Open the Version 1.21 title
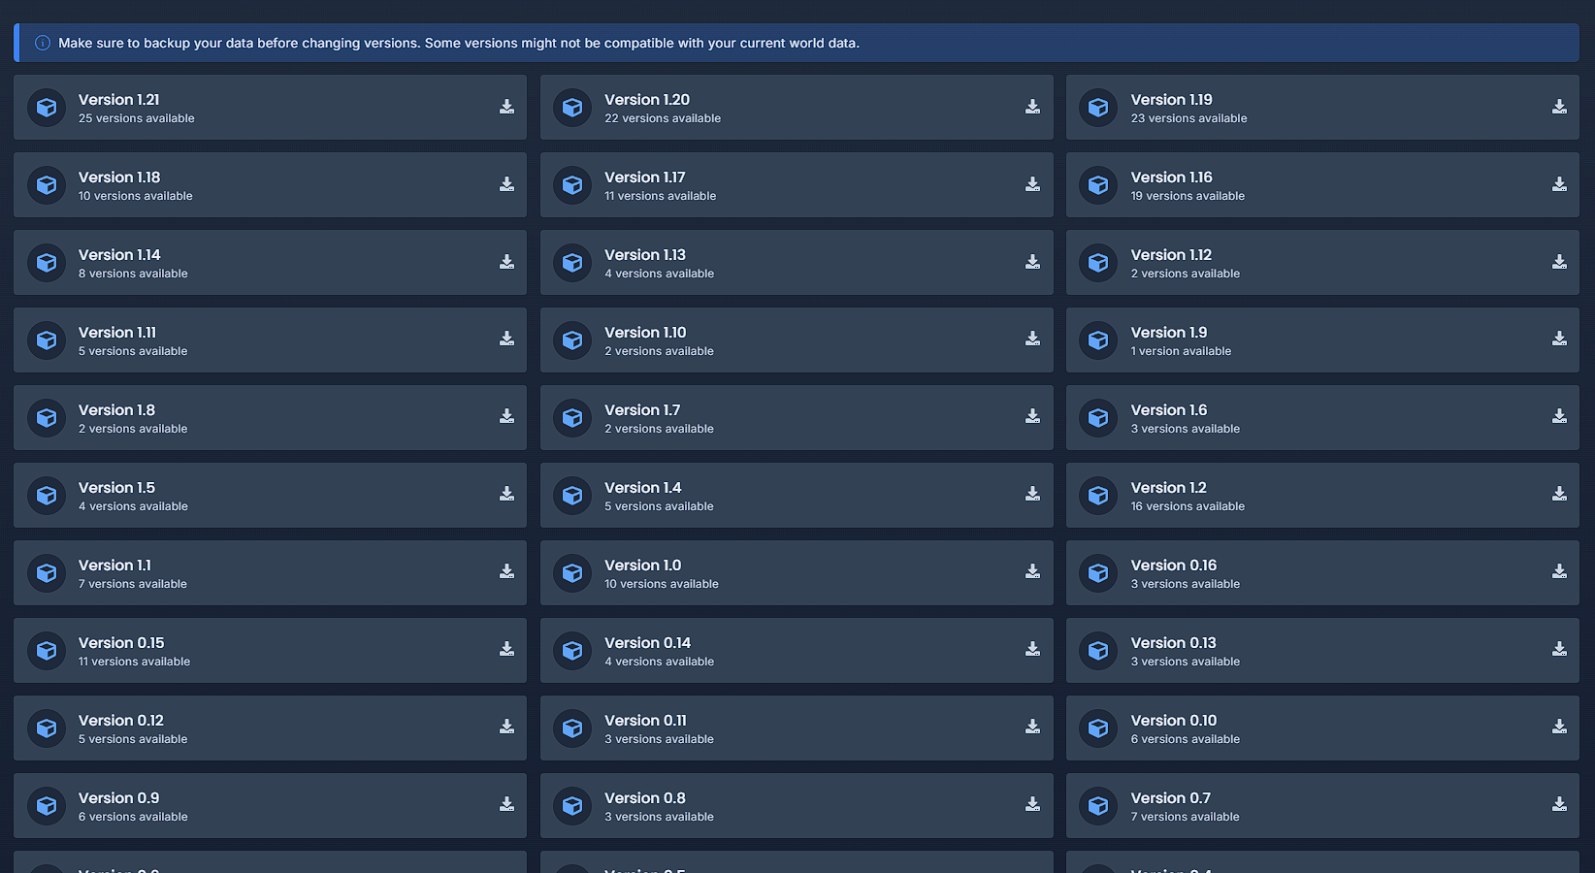1595x873 pixels. (119, 100)
